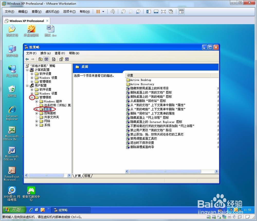Open 帮助(H) menu in Group Policy window
Image resolution: width=257 pixels, height=221 pixels.
pyautogui.click(x=74, y=53)
